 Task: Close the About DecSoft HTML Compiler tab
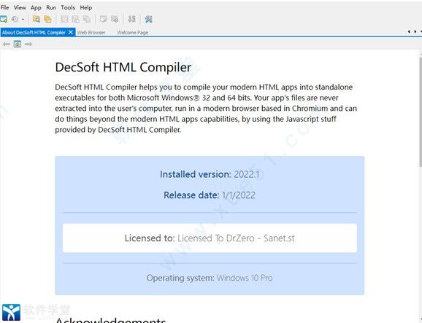point(71,32)
